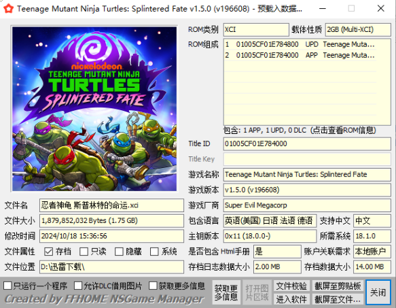
Task: Click the red star app icon in title bar
Action: click(9, 8)
